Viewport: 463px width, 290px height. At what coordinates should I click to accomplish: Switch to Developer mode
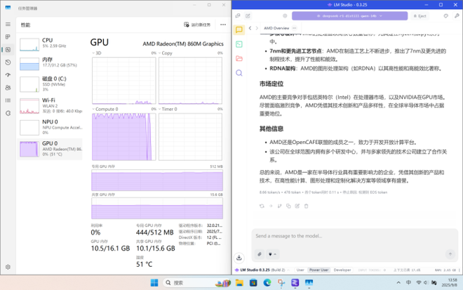pos(342,270)
